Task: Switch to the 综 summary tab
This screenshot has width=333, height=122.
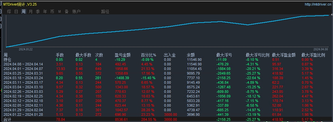Action: click(x=9, y=12)
